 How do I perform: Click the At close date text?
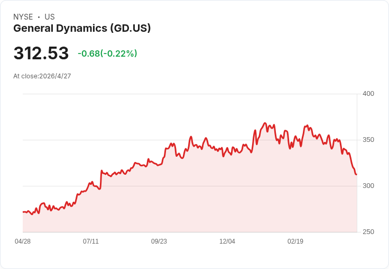(x=42, y=76)
